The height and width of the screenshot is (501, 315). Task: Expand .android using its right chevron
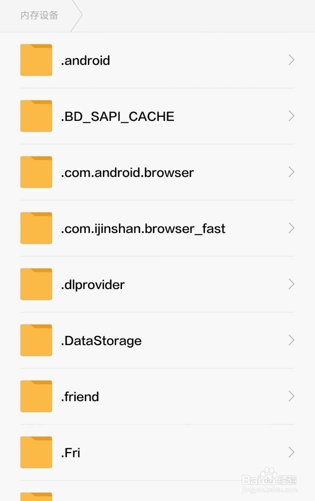tap(291, 60)
